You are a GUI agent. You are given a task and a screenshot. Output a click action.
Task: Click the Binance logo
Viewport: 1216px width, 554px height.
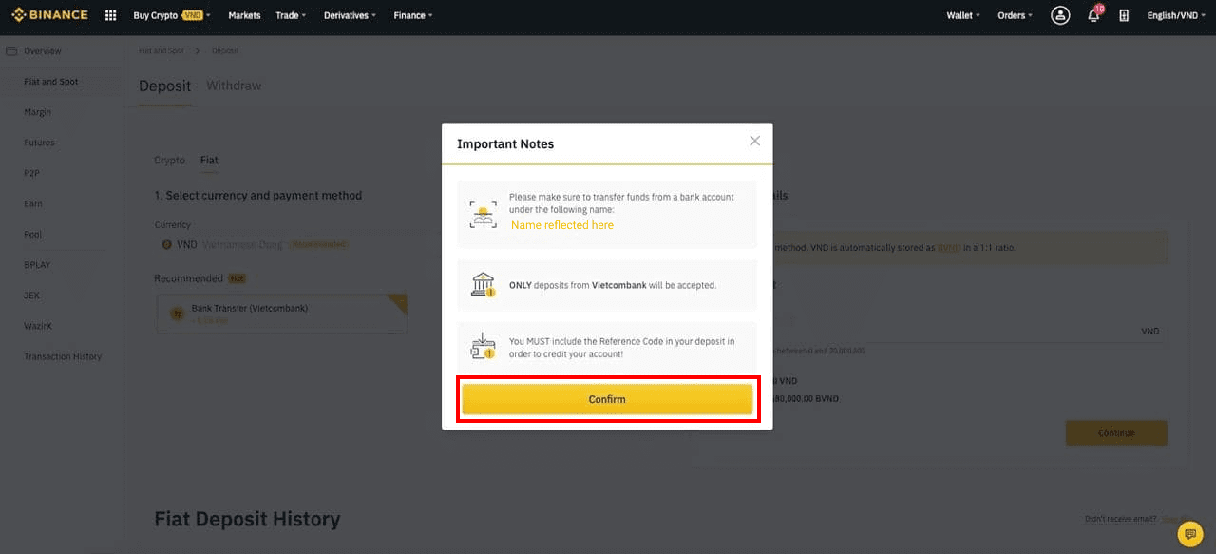tap(49, 15)
